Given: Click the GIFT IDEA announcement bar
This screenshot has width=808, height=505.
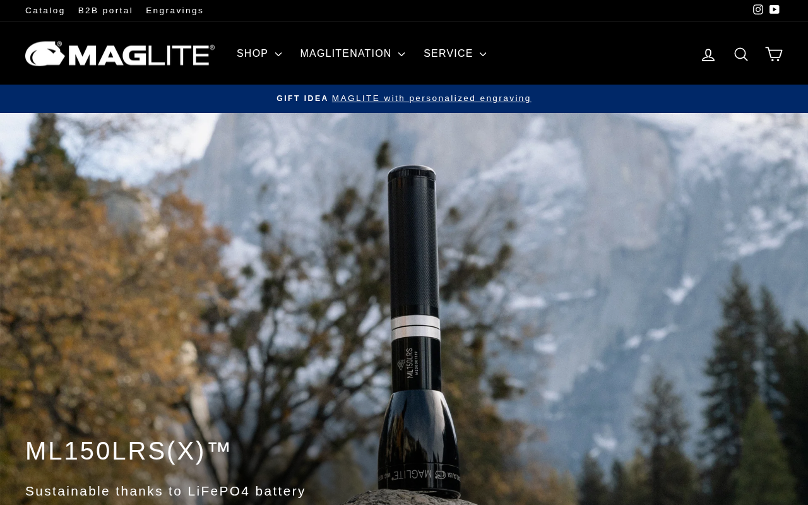Looking at the screenshot, I should click(x=404, y=98).
